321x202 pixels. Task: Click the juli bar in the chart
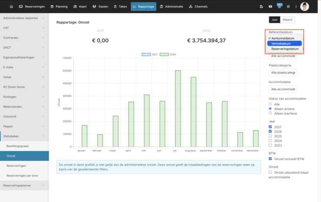tap(178, 109)
